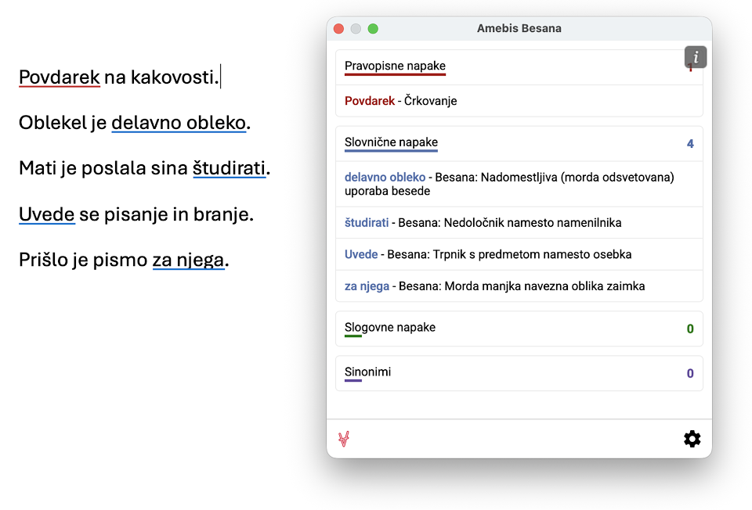752x510 pixels.
Task: Select the Povdarek - Črkovanje error entry
Action: [519, 101]
